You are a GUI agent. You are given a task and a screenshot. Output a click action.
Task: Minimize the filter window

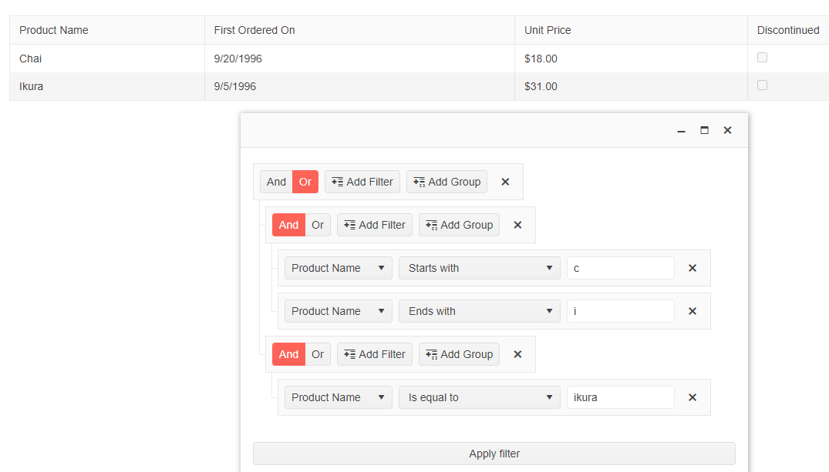pyautogui.click(x=681, y=131)
